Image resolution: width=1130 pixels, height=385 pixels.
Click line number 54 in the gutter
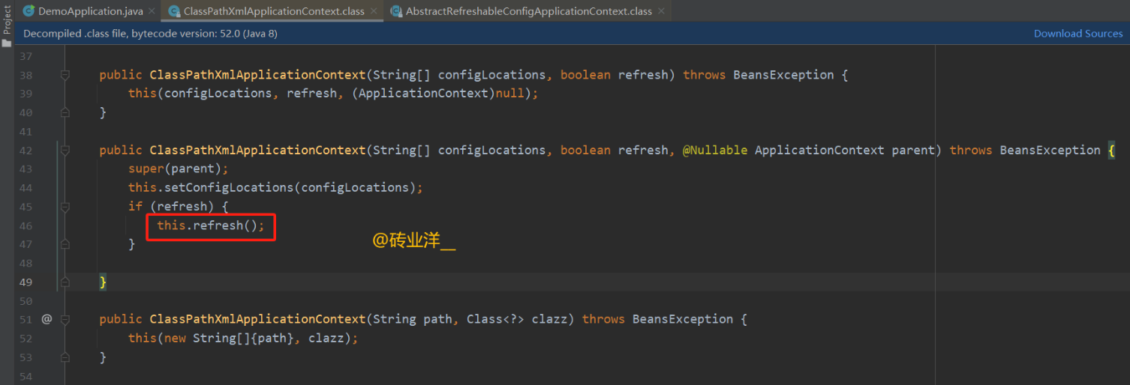[x=25, y=375]
